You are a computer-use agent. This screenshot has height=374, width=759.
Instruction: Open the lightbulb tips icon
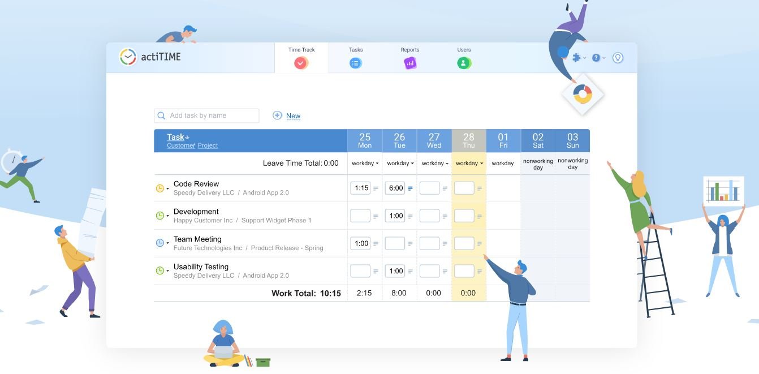618,58
